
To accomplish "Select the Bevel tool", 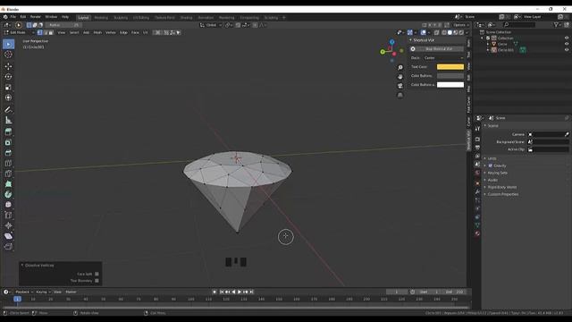I will 8,153.
